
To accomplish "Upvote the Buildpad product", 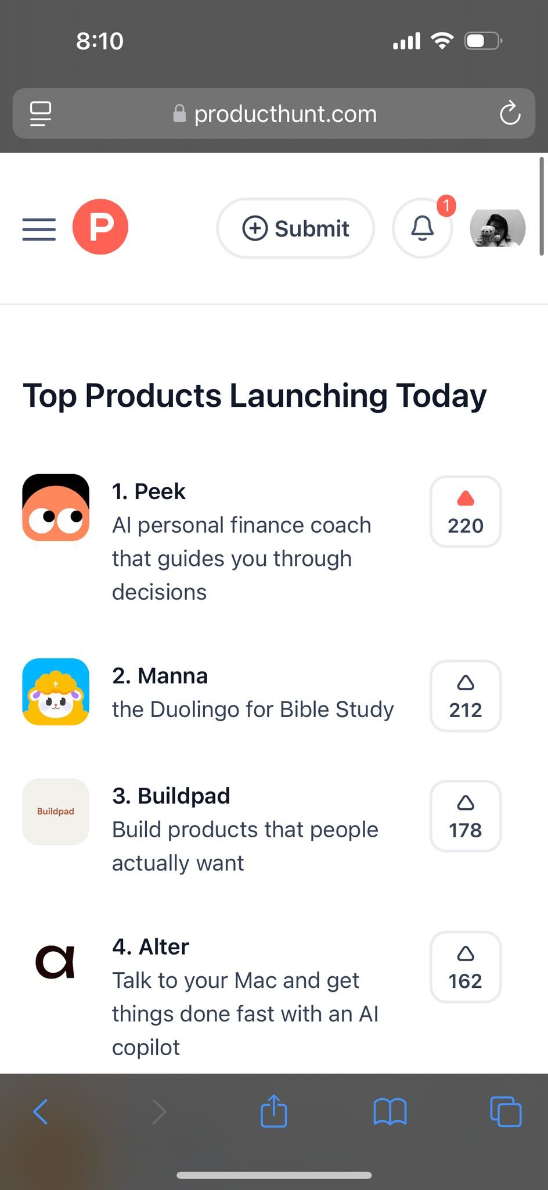I will tap(466, 816).
